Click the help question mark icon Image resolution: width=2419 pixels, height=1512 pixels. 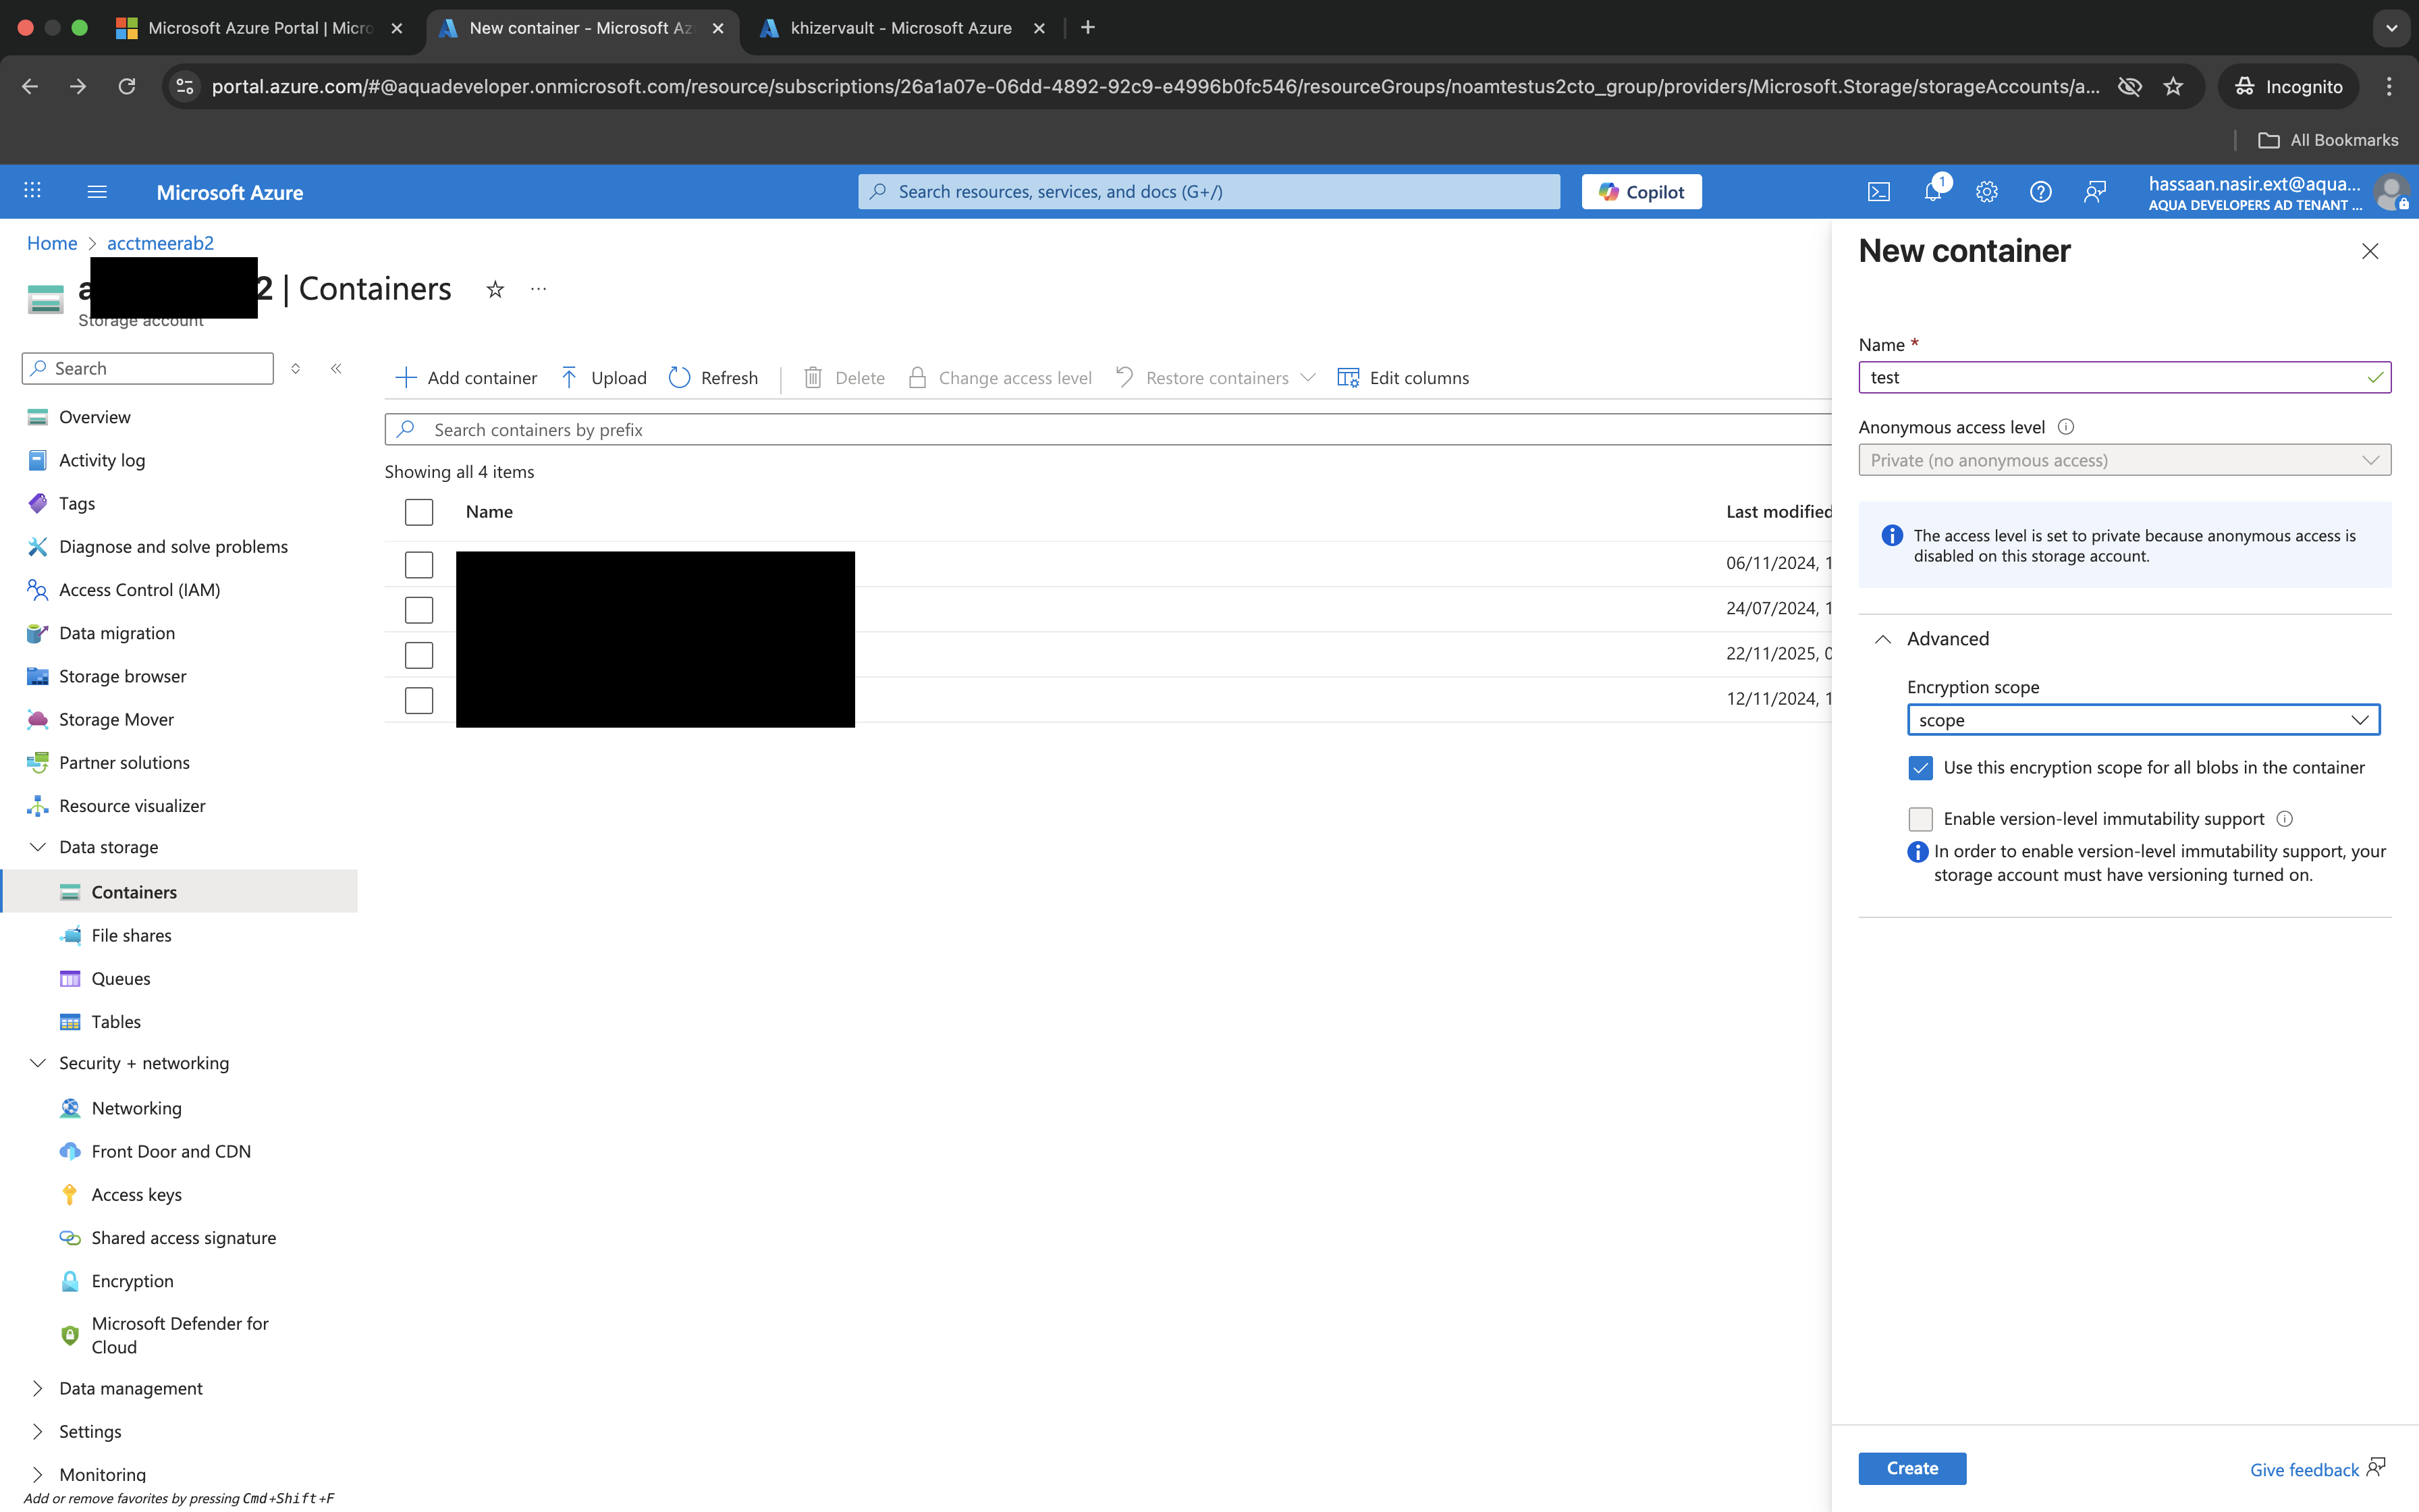coord(2040,192)
